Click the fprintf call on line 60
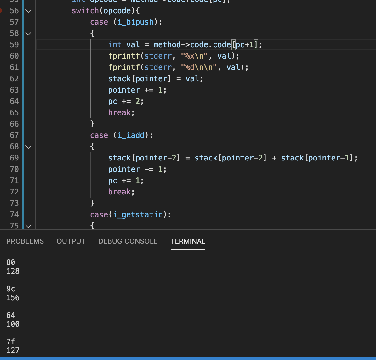Viewport: 376px width, 360px height. (124, 56)
